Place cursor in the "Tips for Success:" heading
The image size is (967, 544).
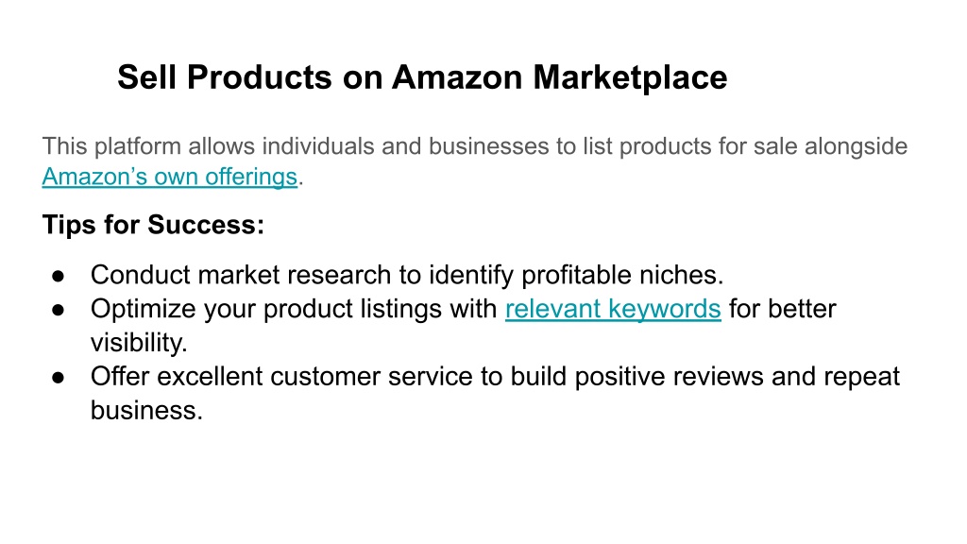point(153,225)
